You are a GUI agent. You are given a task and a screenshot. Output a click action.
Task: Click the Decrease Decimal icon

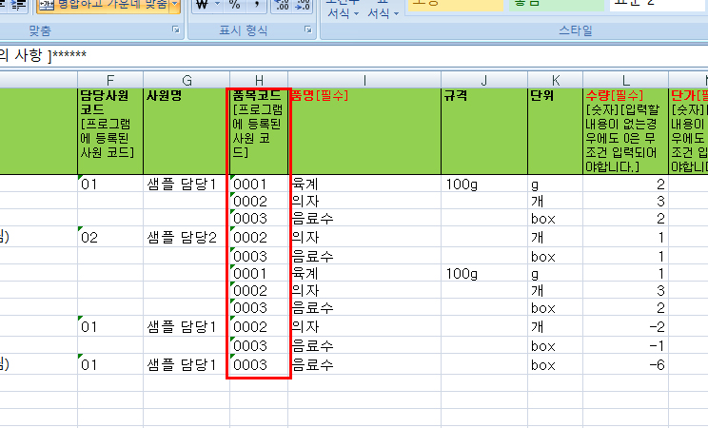tap(303, 5)
